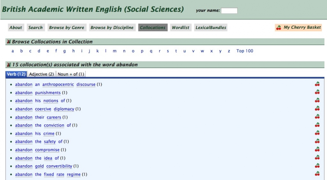The width and height of the screenshot is (327, 180).
Task: Browse collocations starting with letter z
Action: 229,51
